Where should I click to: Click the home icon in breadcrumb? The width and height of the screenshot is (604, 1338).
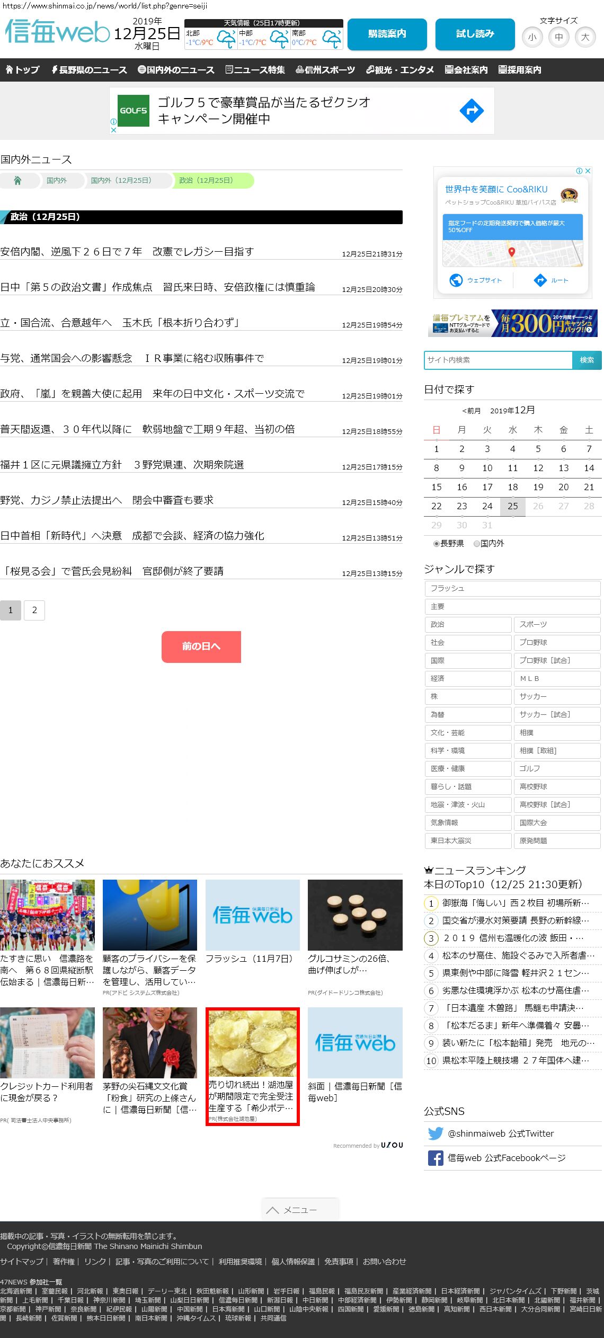pos(17,181)
